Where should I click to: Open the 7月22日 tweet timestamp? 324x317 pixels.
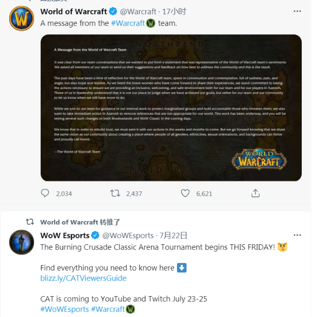pos(173,236)
